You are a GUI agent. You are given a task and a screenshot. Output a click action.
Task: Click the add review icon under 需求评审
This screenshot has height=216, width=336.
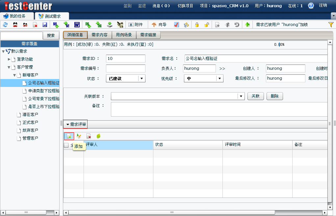69,136
